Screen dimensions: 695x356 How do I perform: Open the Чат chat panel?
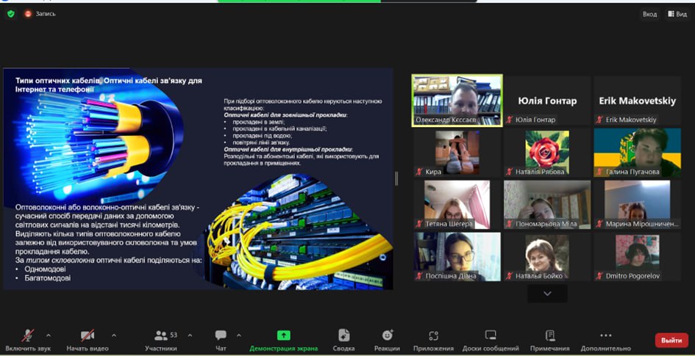click(221, 335)
